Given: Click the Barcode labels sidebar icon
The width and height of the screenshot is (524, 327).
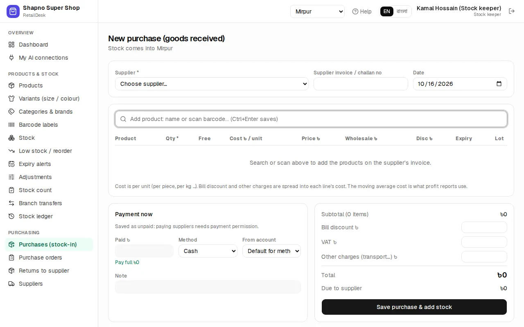Looking at the screenshot, I should click(11, 125).
